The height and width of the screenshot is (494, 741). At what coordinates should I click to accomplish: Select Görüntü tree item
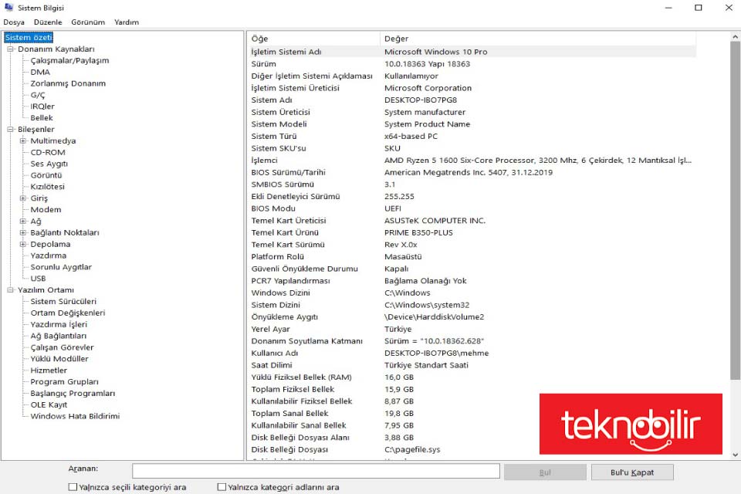[46, 175]
